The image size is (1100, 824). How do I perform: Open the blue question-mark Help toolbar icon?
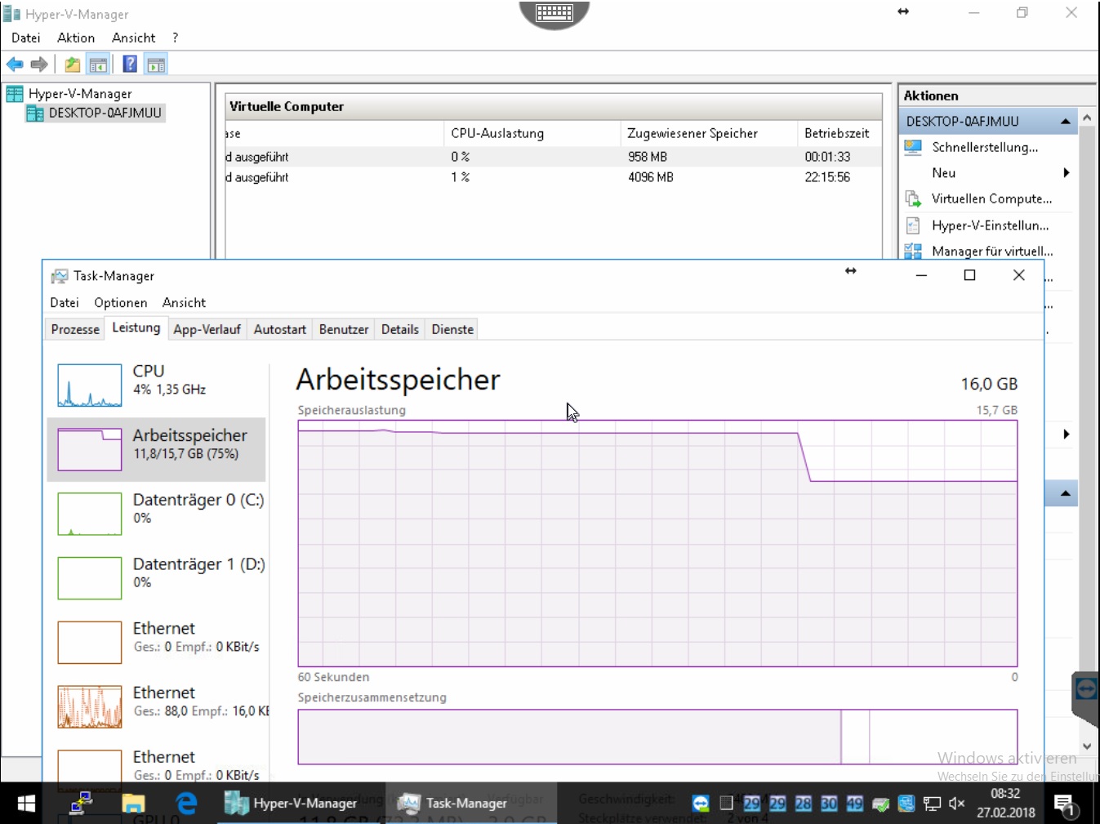(130, 65)
